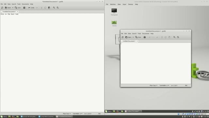Click New document icon in guest gedit toolbar
This screenshot has width=209, height=118.
[x=123, y=37]
